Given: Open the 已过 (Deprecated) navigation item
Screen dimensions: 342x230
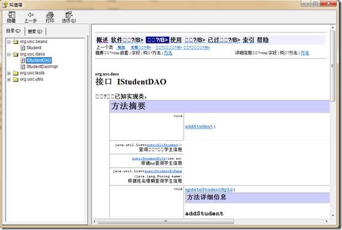Looking at the screenshot, I should click(223, 40).
